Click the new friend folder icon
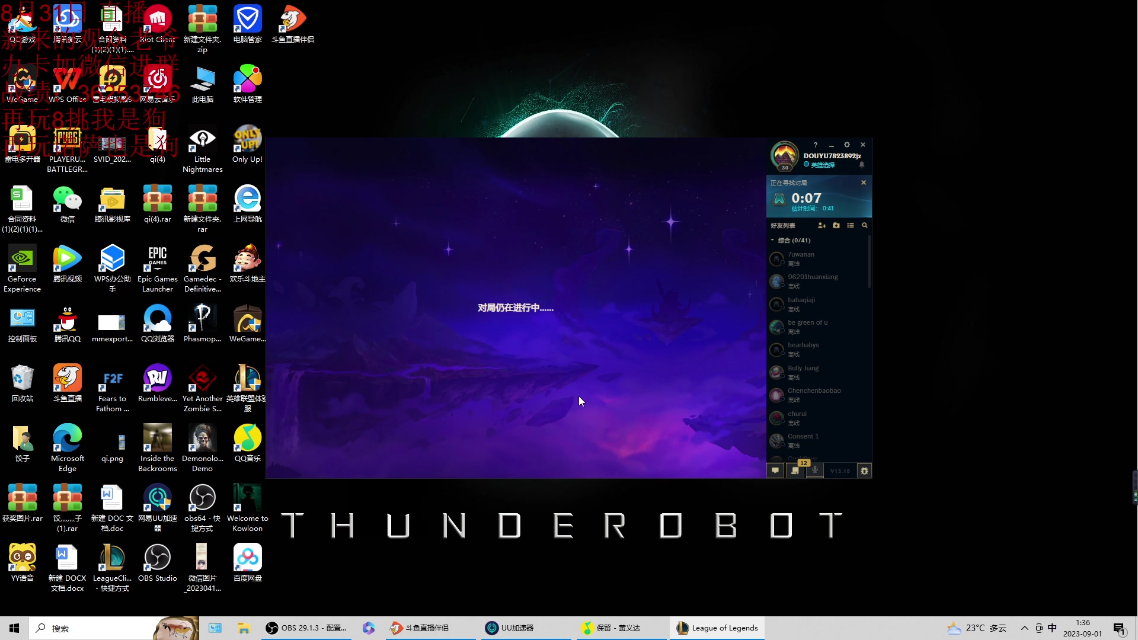The width and height of the screenshot is (1138, 640). pyautogui.click(x=836, y=225)
